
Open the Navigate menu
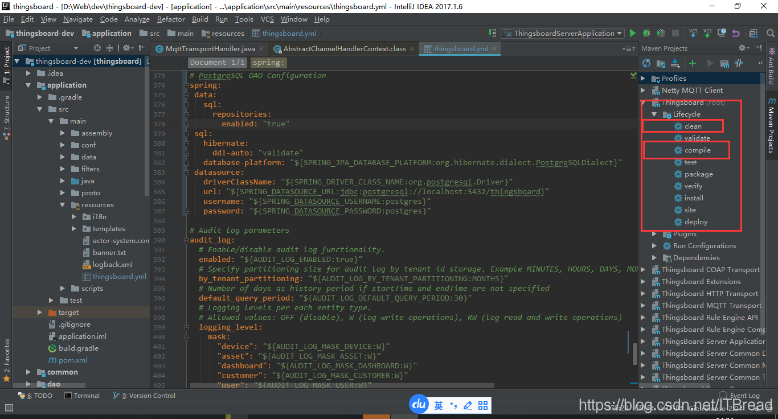pos(77,19)
